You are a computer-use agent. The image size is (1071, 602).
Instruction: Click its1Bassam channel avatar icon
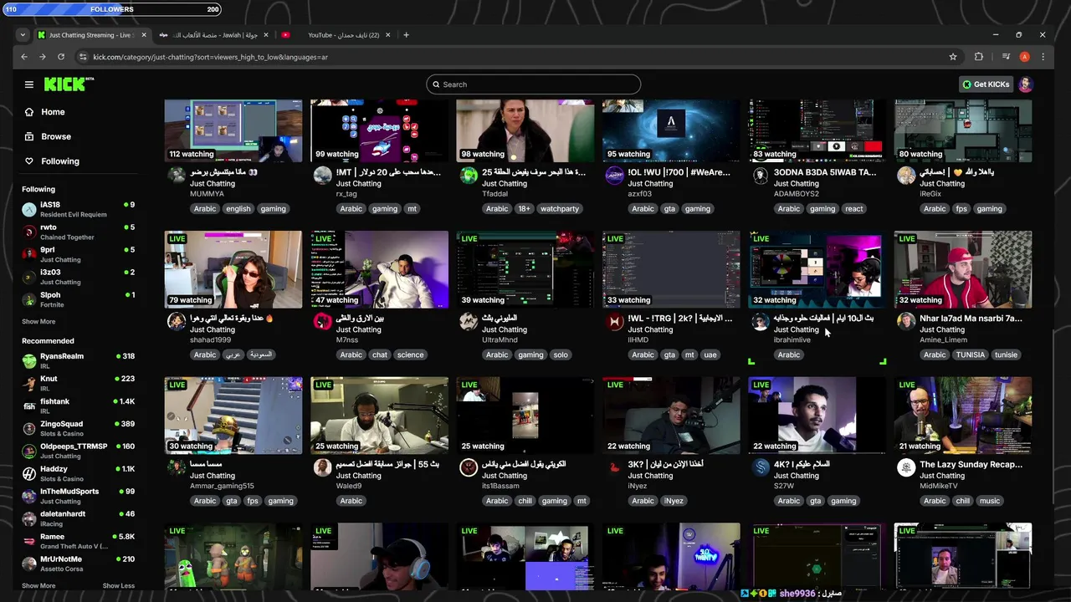click(469, 467)
